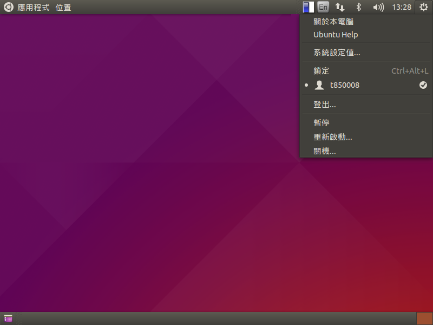Select 登出... to log out
This screenshot has height=325, width=433.
coord(325,105)
